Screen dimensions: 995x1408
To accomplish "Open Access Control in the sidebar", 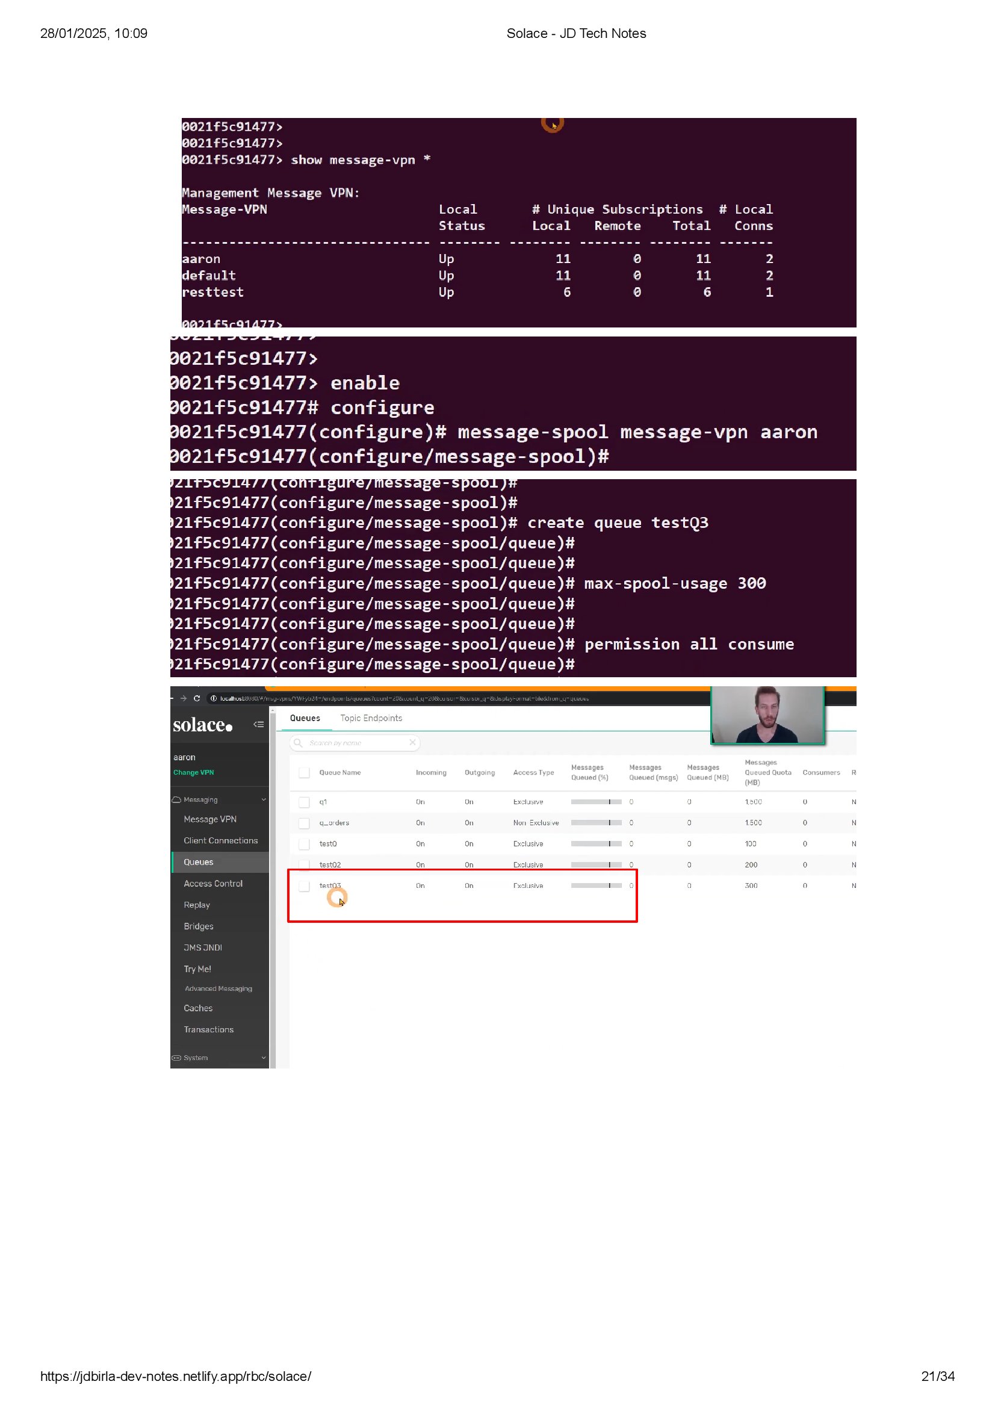I will pyautogui.click(x=213, y=884).
